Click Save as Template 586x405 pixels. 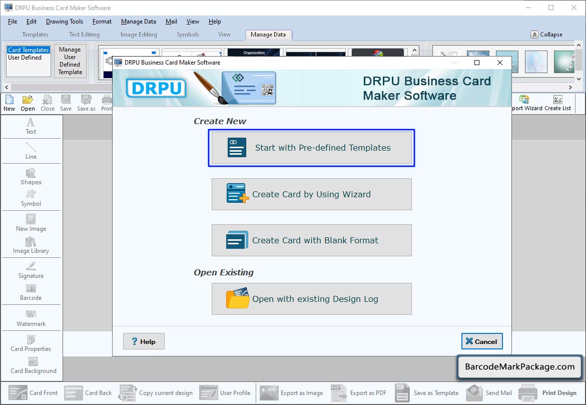pos(427,392)
